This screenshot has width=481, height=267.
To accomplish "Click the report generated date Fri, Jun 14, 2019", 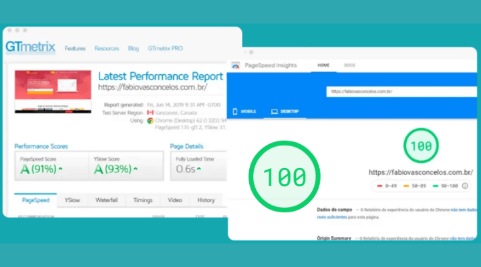I will tap(184, 105).
